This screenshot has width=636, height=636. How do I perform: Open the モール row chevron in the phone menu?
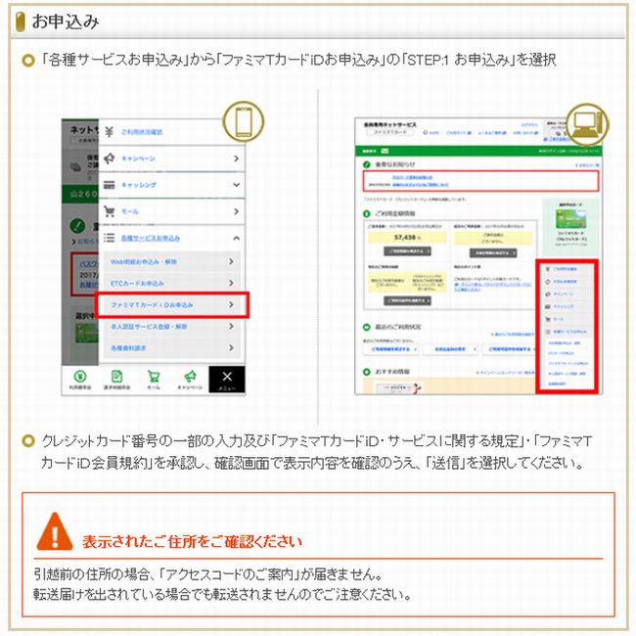point(236,211)
